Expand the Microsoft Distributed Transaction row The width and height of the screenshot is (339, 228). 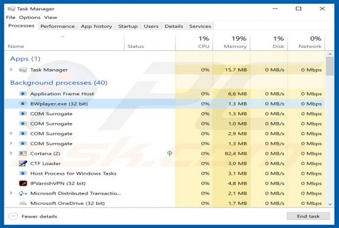point(11,193)
